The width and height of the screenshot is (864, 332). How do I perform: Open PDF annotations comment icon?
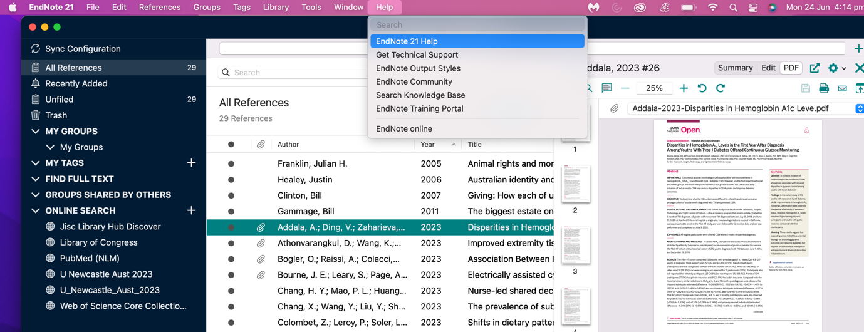(x=606, y=88)
